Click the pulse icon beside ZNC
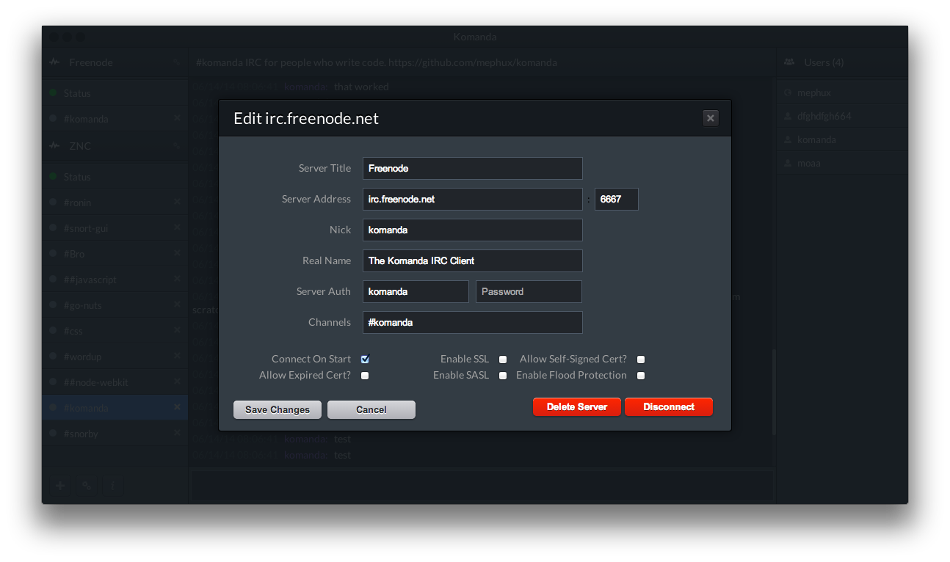The width and height of the screenshot is (950, 562). coord(54,146)
